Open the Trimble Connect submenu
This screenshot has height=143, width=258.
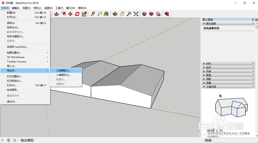coord(25,61)
